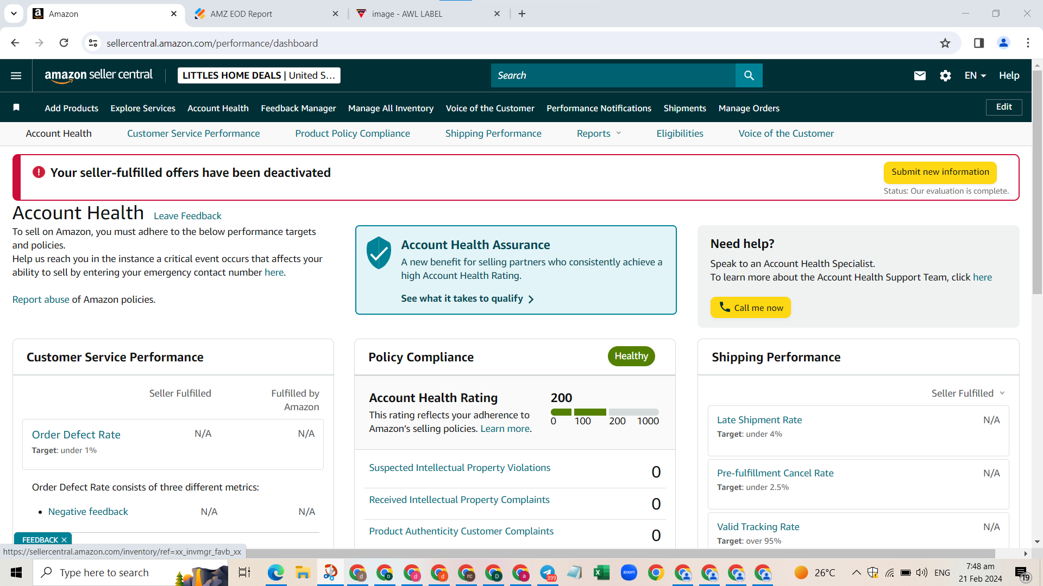Click the Seller Central search field

click(613, 75)
